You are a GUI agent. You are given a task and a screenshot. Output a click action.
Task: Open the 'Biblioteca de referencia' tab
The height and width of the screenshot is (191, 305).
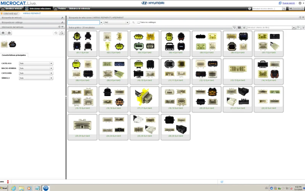pyautogui.click(x=79, y=8)
